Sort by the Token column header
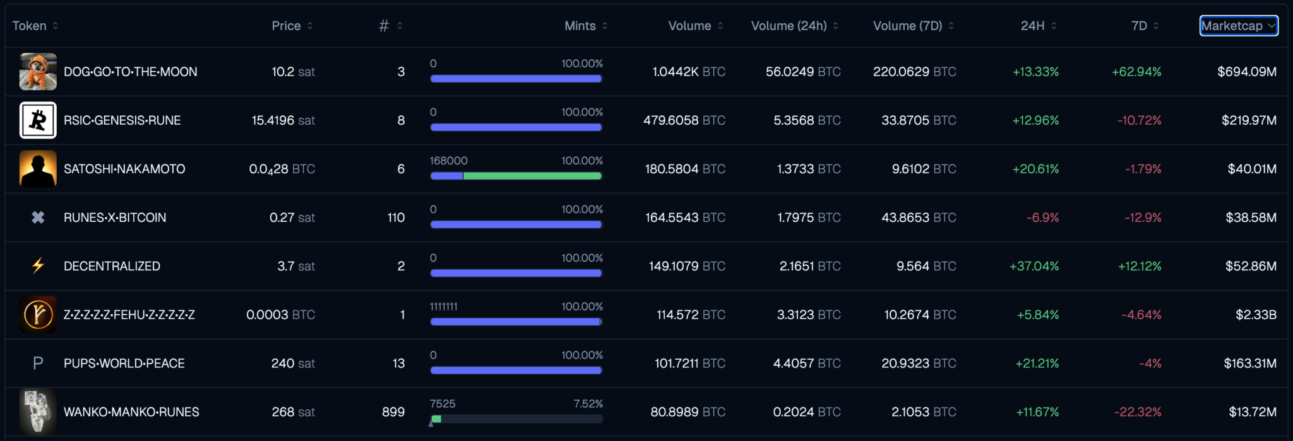This screenshot has width=1293, height=441. tap(35, 26)
